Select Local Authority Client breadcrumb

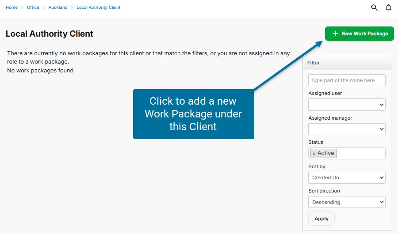pos(98,8)
